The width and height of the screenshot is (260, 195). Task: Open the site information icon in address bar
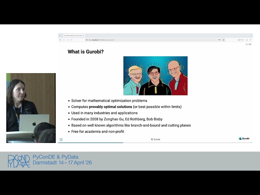click(87, 40)
